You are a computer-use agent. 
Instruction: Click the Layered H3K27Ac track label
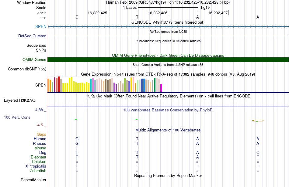pyautogui.click(x=20, y=100)
